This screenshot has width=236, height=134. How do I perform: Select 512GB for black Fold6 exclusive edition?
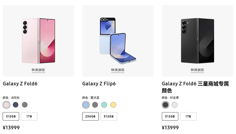point(170,116)
